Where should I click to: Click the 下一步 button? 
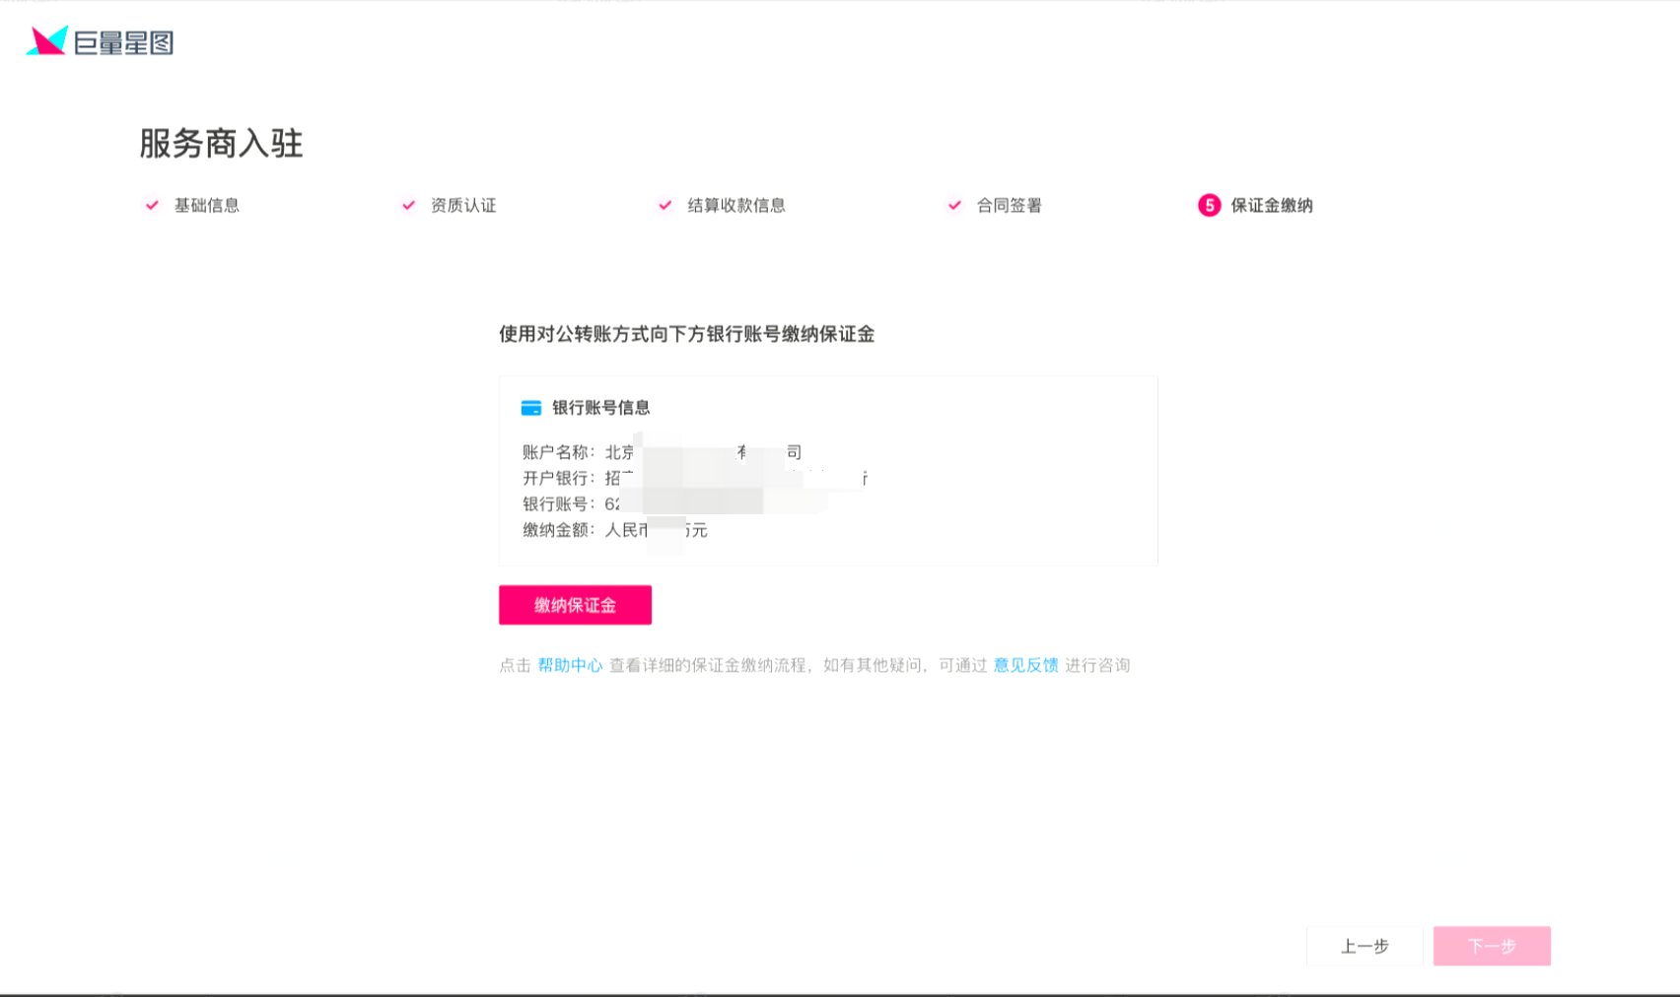(1493, 946)
